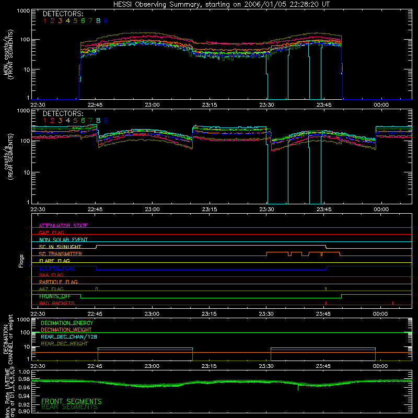Click the 10 y-axis label of rear segments plot
Viewport: 418px width, 418px height.
[27, 172]
